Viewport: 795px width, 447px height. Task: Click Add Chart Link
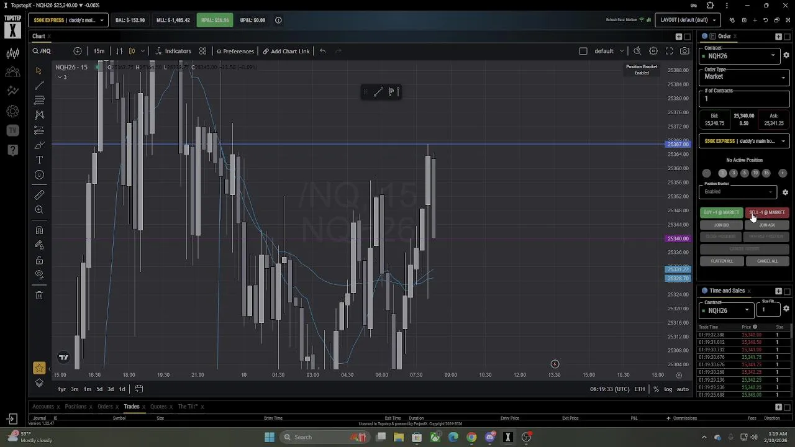tap(286, 51)
